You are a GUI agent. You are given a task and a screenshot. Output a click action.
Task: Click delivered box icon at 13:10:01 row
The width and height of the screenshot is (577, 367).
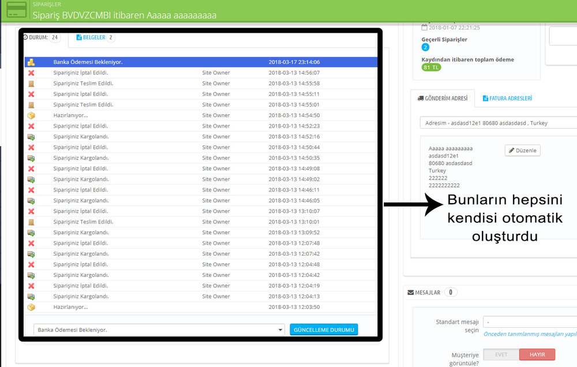[x=31, y=222]
